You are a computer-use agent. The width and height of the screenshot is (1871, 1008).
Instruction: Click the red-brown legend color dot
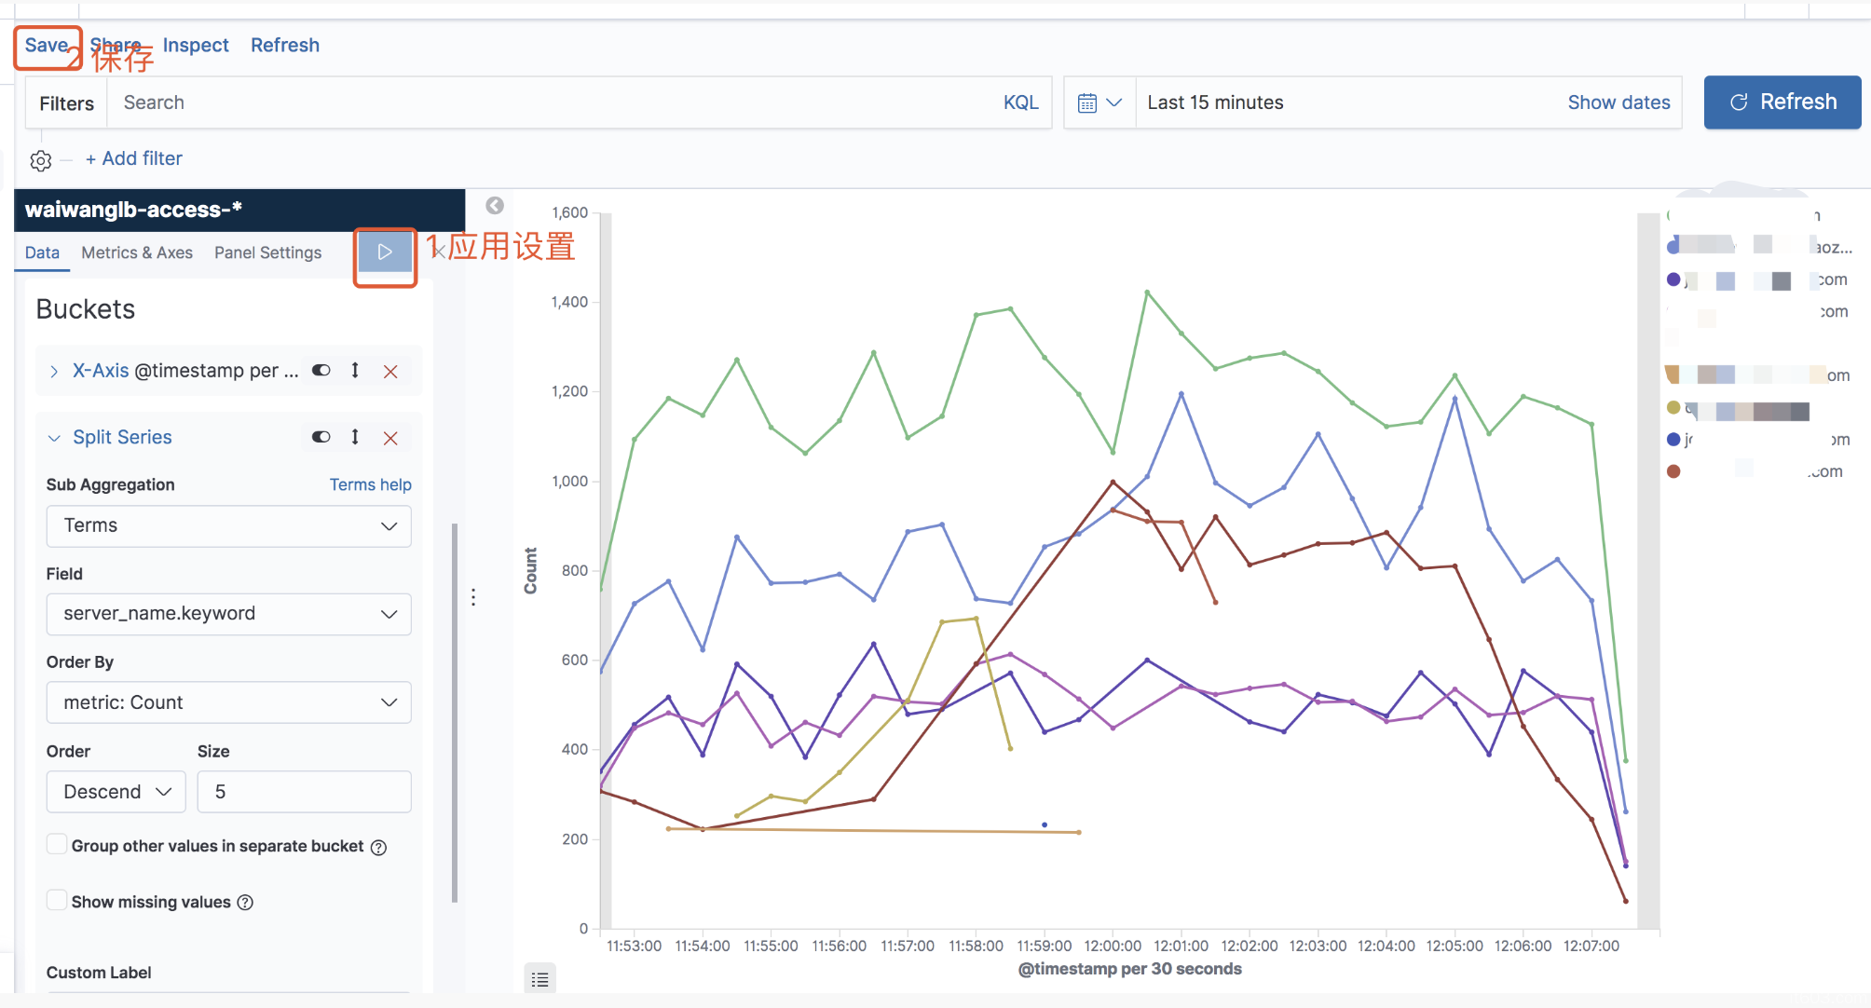(1673, 471)
